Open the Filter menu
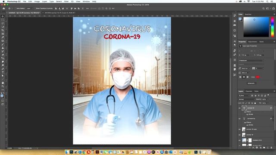Image resolution: width=276 pixels, height=155 pixels. pyautogui.click(x=66, y=1)
